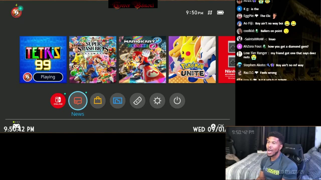The width and height of the screenshot is (321, 180).
Task: Click the 'News' label text
Action: tap(78, 114)
